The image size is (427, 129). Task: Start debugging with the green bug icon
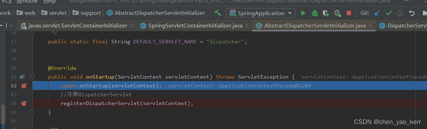[315, 13]
